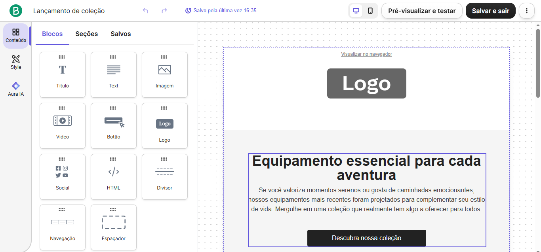The image size is (541, 252).
Task: Select the Equipamento essencial heading block
Action: pyautogui.click(x=366, y=168)
